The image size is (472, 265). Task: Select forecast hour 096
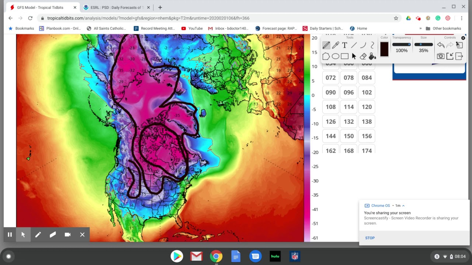coord(349,92)
